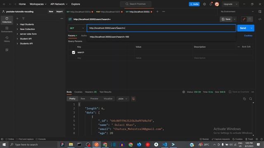Open the notifications bell
The width and height of the screenshot is (264, 148).
(211, 4)
